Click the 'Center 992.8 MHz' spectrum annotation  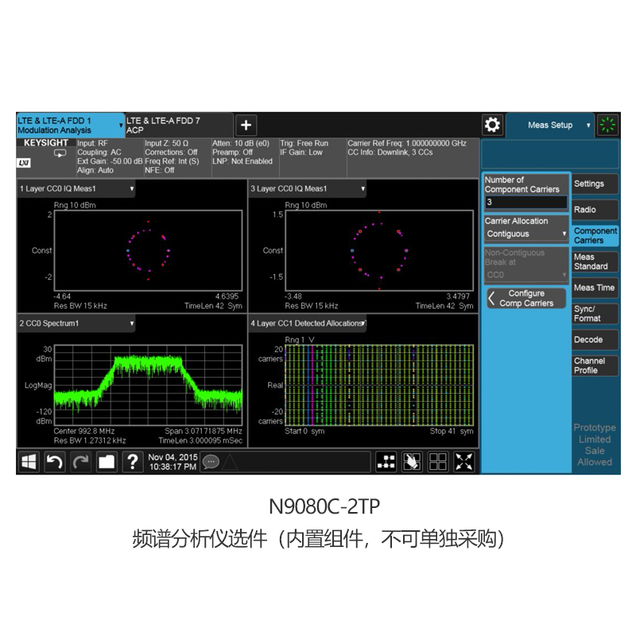84,431
